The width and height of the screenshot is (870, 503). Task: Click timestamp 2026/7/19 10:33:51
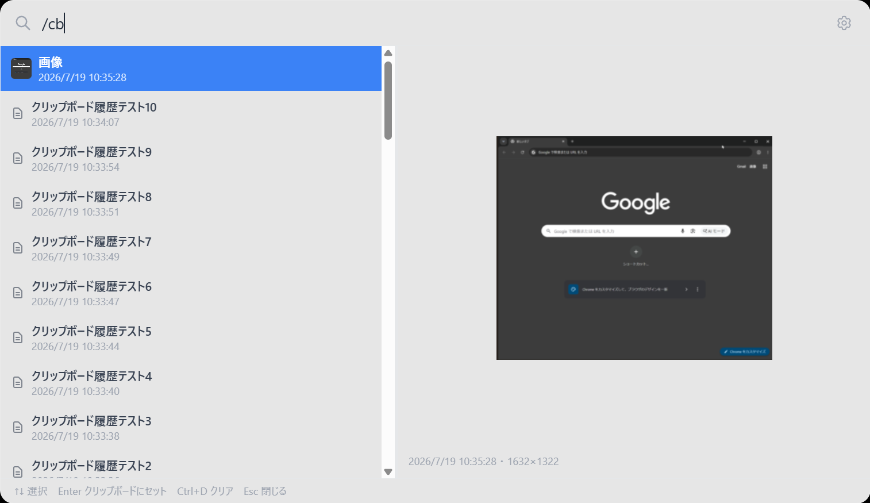click(x=75, y=212)
